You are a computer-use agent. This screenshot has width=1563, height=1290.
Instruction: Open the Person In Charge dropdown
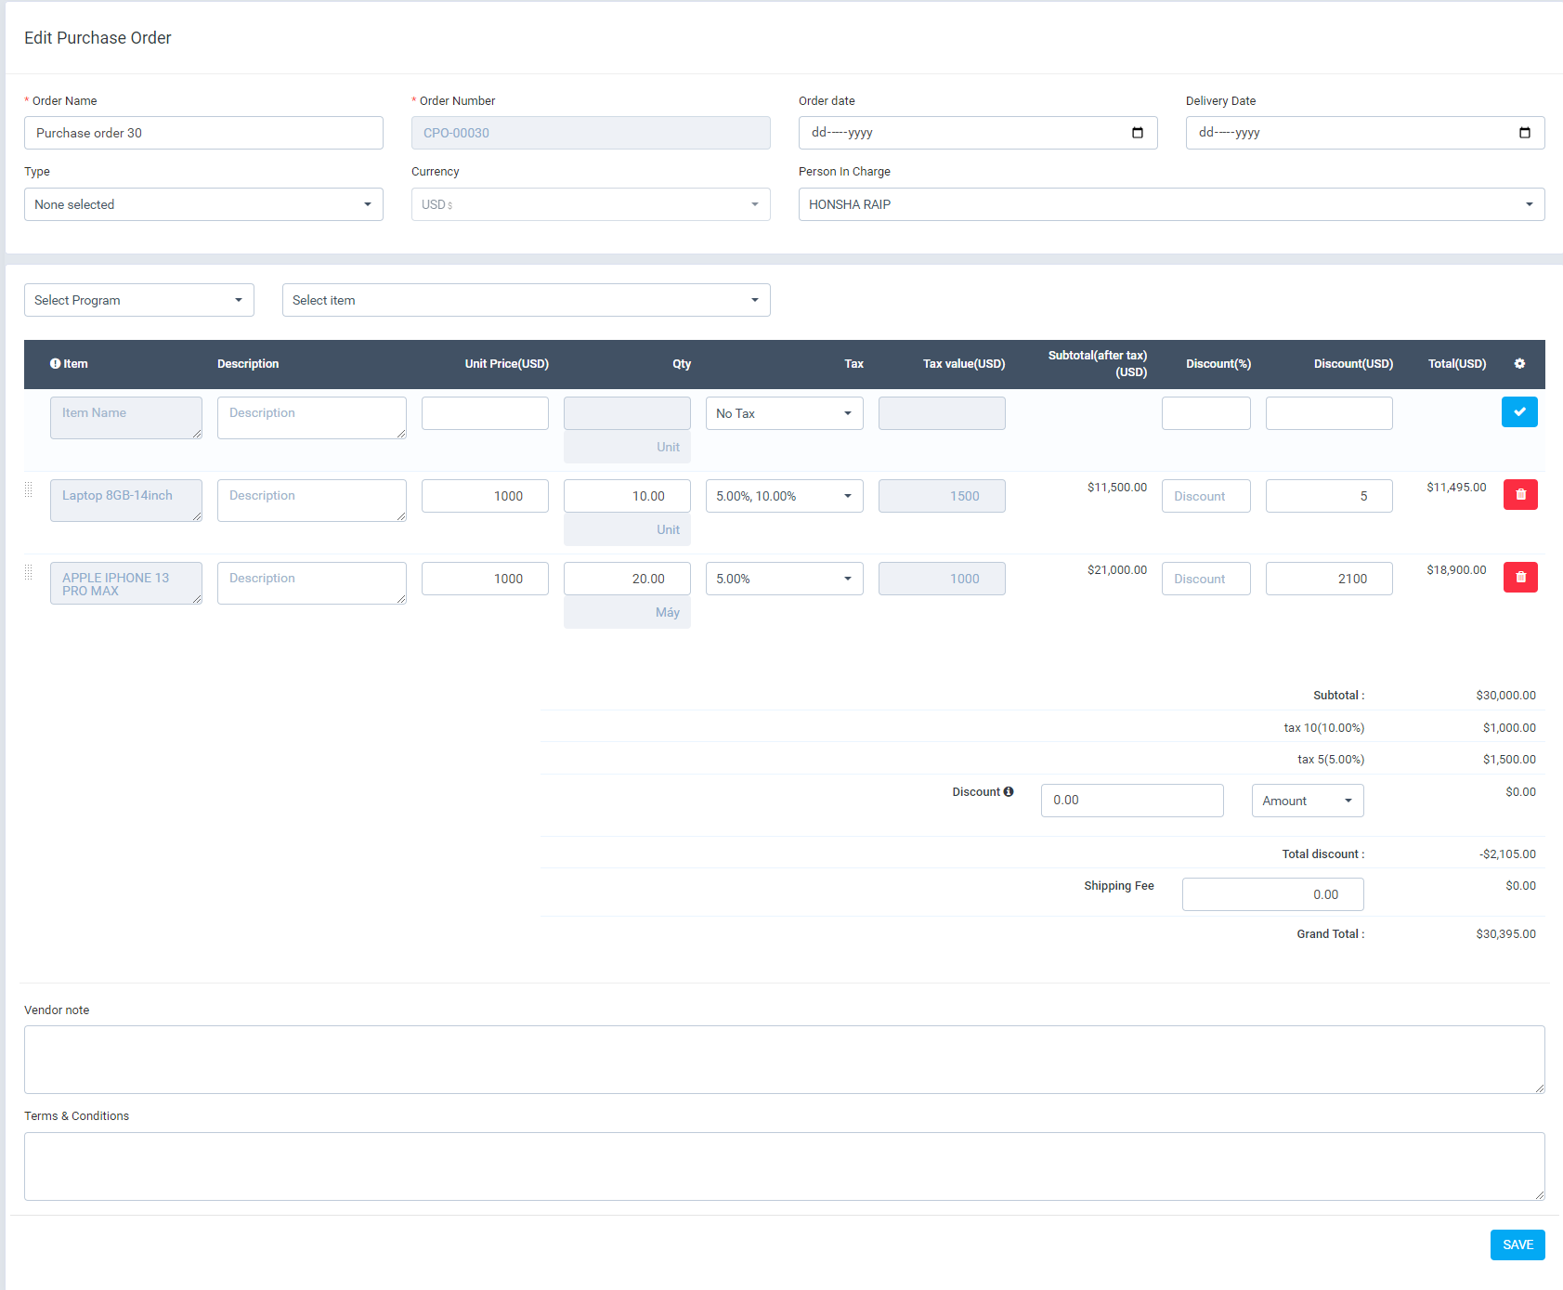click(1530, 204)
